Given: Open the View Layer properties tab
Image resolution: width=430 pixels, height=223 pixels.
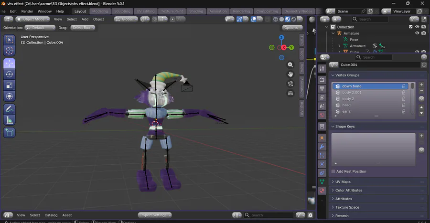Looking at the screenshot, I should [x=322, y=97].
